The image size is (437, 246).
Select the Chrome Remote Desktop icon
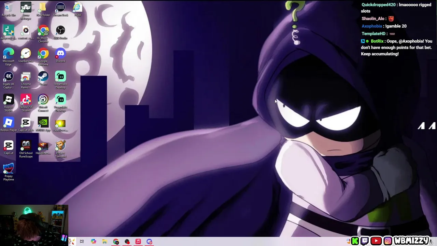(x=26, y=80)
